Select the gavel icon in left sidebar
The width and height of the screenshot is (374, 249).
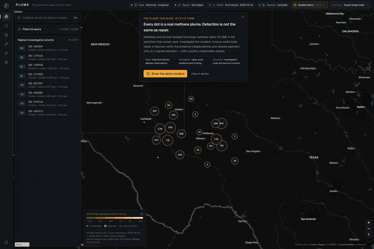click(x=6, y=53)
